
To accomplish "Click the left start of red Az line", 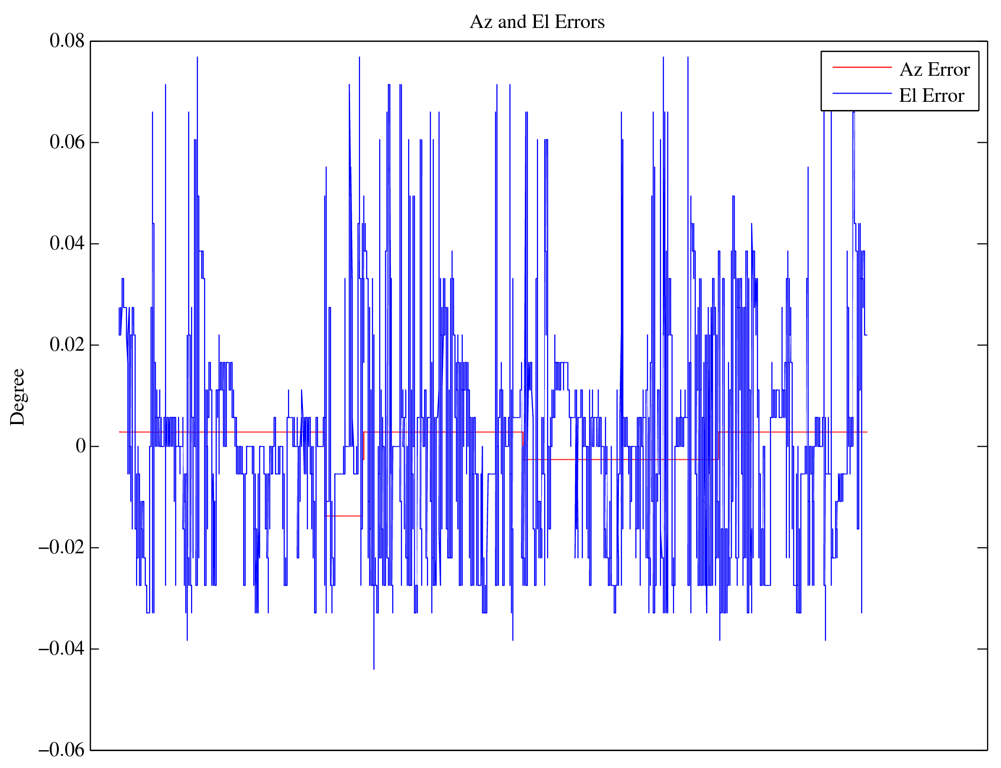I will [x=120, y=432].
